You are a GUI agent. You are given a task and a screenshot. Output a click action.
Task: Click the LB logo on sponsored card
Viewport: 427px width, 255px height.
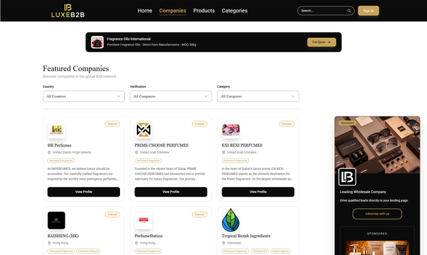[x=347, y=176]
